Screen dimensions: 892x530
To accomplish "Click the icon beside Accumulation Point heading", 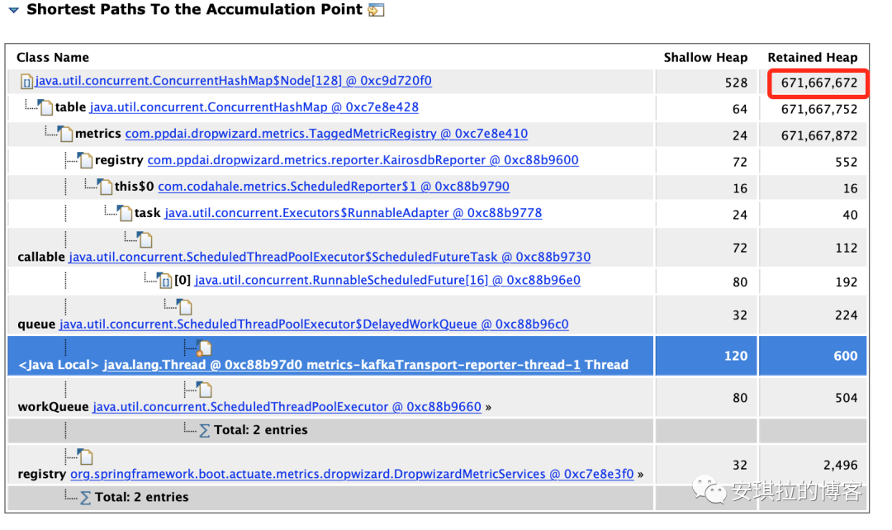I will (x=376, y=10).
